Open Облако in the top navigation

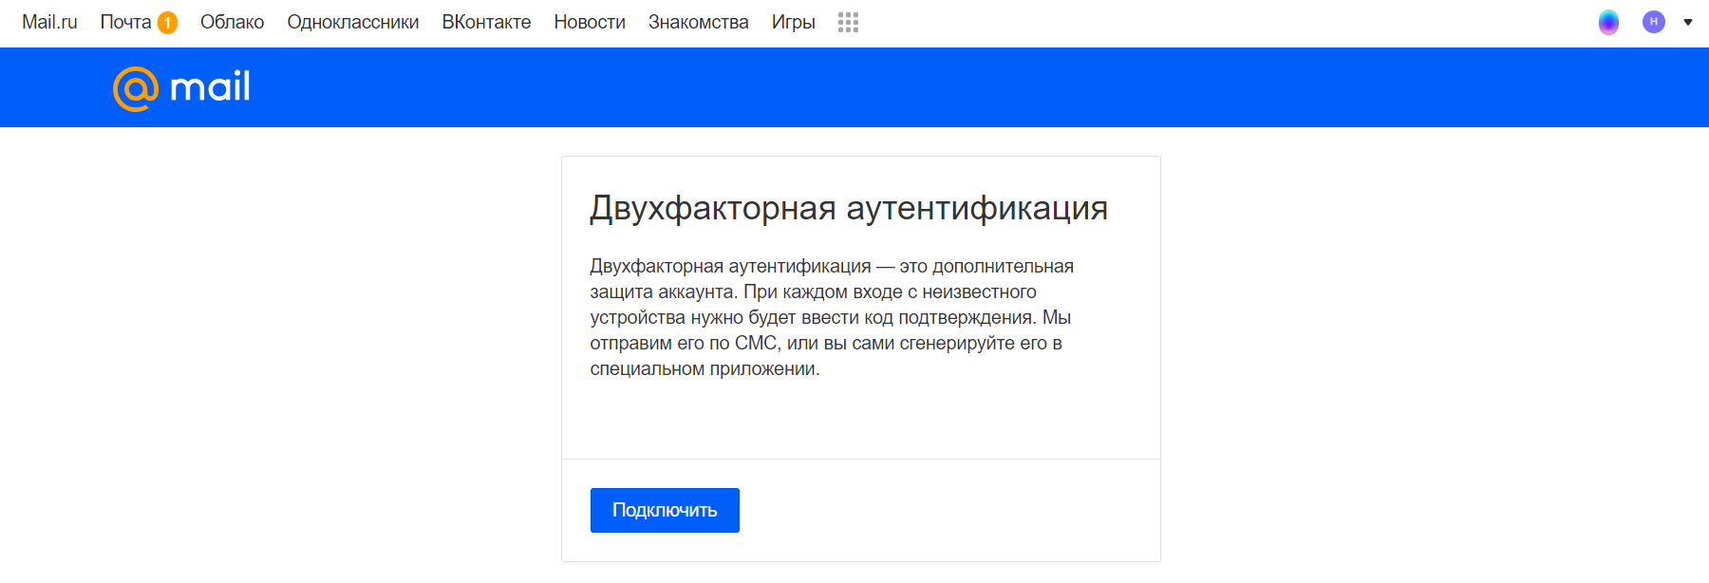[x=232, y=22]
